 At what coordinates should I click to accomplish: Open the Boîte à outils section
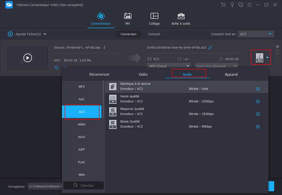(181, 19)
